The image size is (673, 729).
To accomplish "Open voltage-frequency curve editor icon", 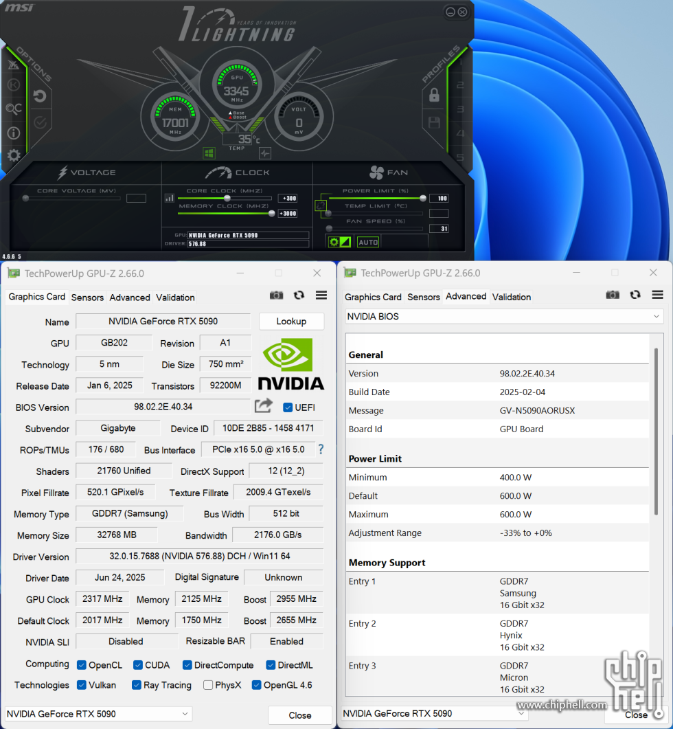I will tap(169, 198).
